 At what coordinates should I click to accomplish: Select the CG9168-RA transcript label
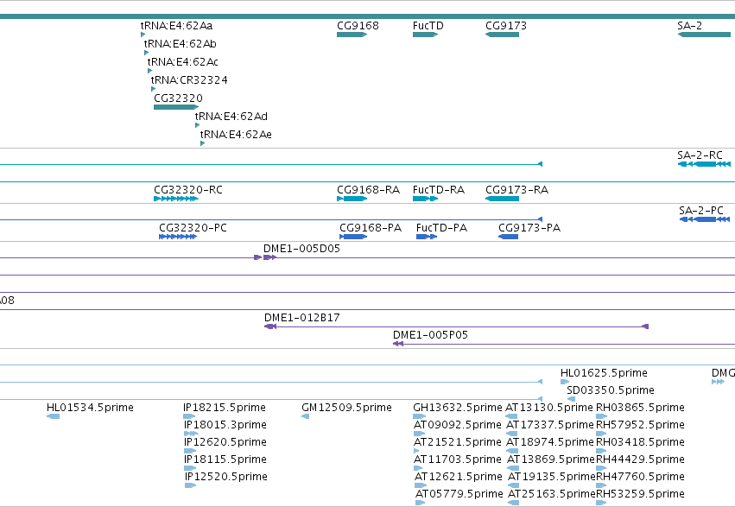point(369,190)
